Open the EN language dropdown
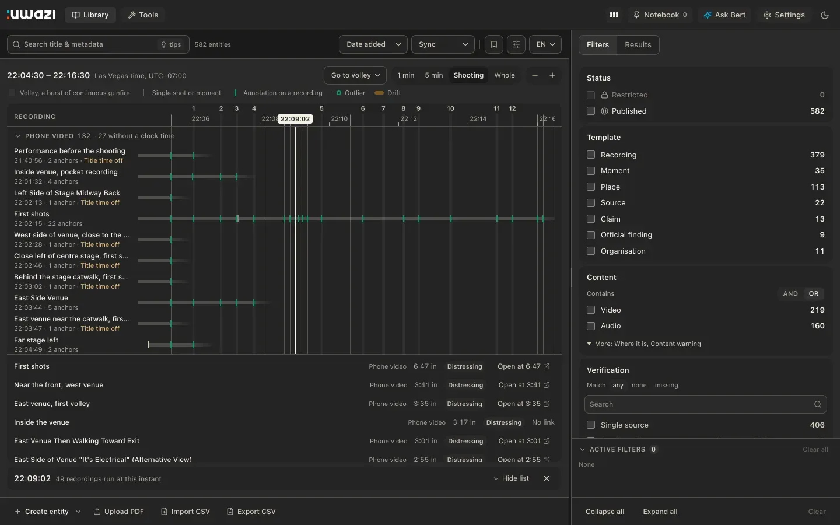The height and width of the screenshot is (525, 840). pos(545,44)
